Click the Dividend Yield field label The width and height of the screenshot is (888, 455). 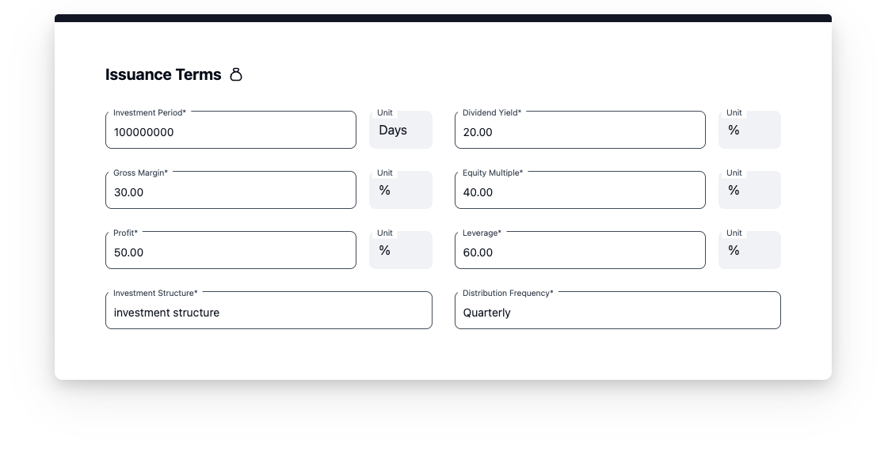point(492,112)
